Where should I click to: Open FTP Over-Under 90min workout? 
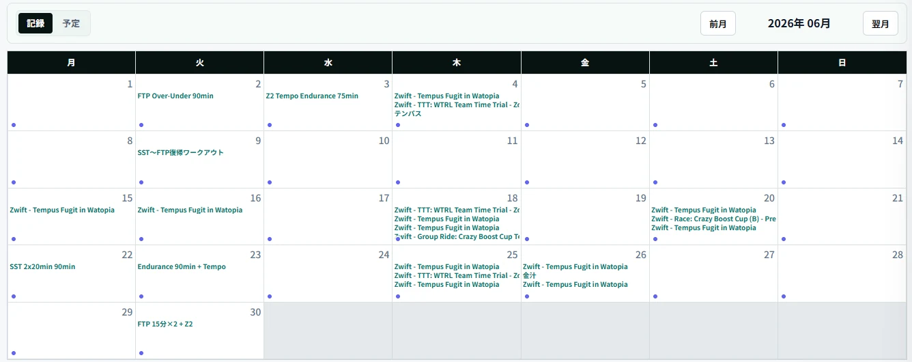pos(175,96)
